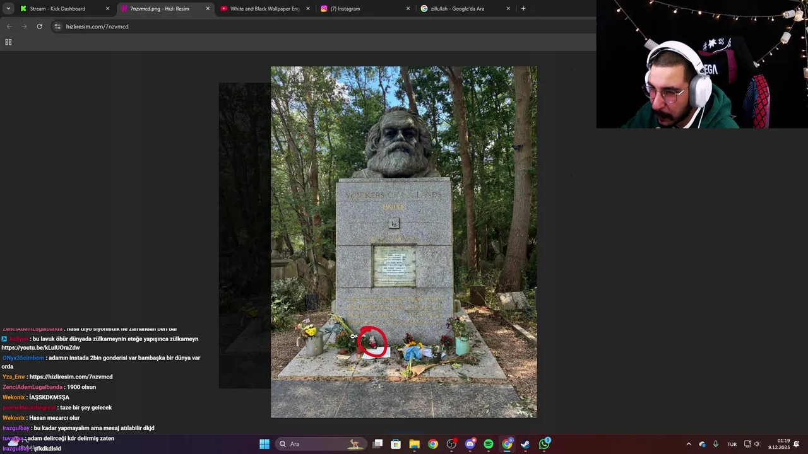The height and width of the screenshot is (454, 808).
Task: Open OBS Studio from taskbar
Action: tap(451, 444)
